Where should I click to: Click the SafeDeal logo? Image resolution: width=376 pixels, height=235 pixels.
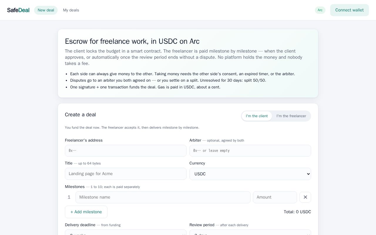pyautogui.click(x=18, y=10)
